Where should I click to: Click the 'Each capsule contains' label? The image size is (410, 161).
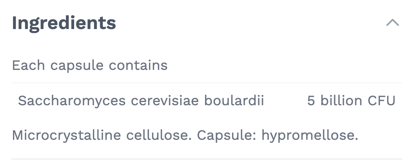tap(90, 65)
